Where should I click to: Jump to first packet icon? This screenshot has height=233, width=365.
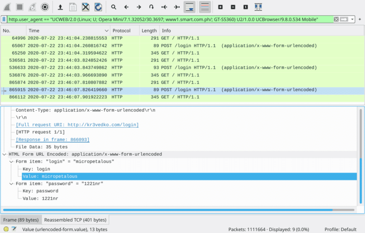[x=164, y=7]
